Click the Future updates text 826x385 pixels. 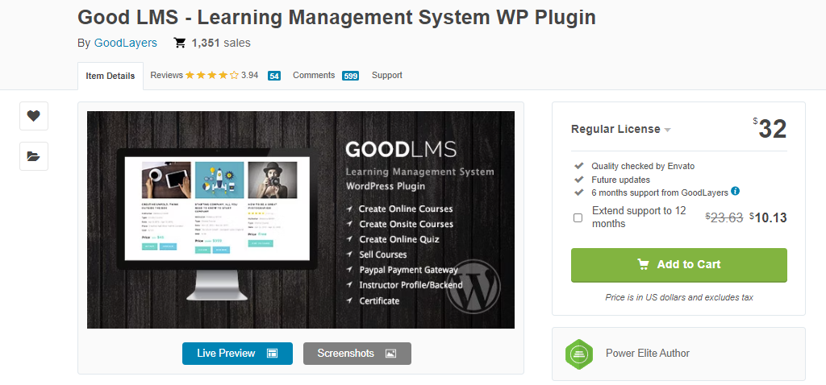point(620,180)
